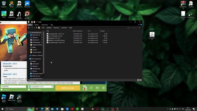The height and width of the screenshot is (111, 197).
Task: Open the Minecraft 1.20.6 news heading
Action: pos(10,64)
